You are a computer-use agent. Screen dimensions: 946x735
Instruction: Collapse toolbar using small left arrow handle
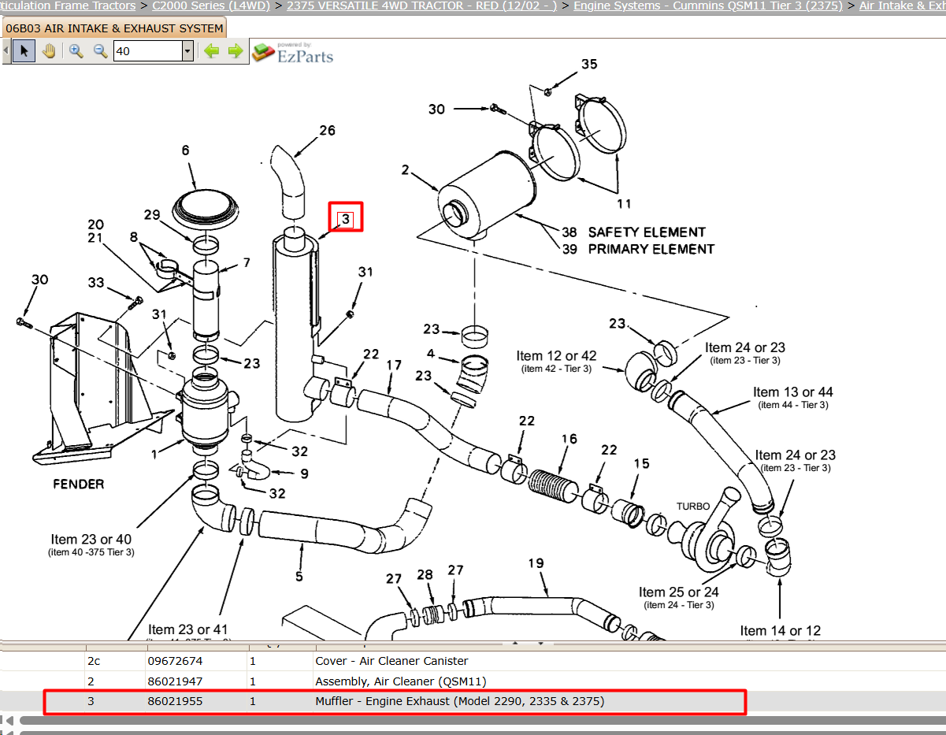point(6,51)
